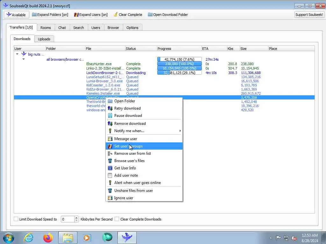
Task: Select the Kameleo.Installer.exe queued row
Action: (x=164, y=93)
